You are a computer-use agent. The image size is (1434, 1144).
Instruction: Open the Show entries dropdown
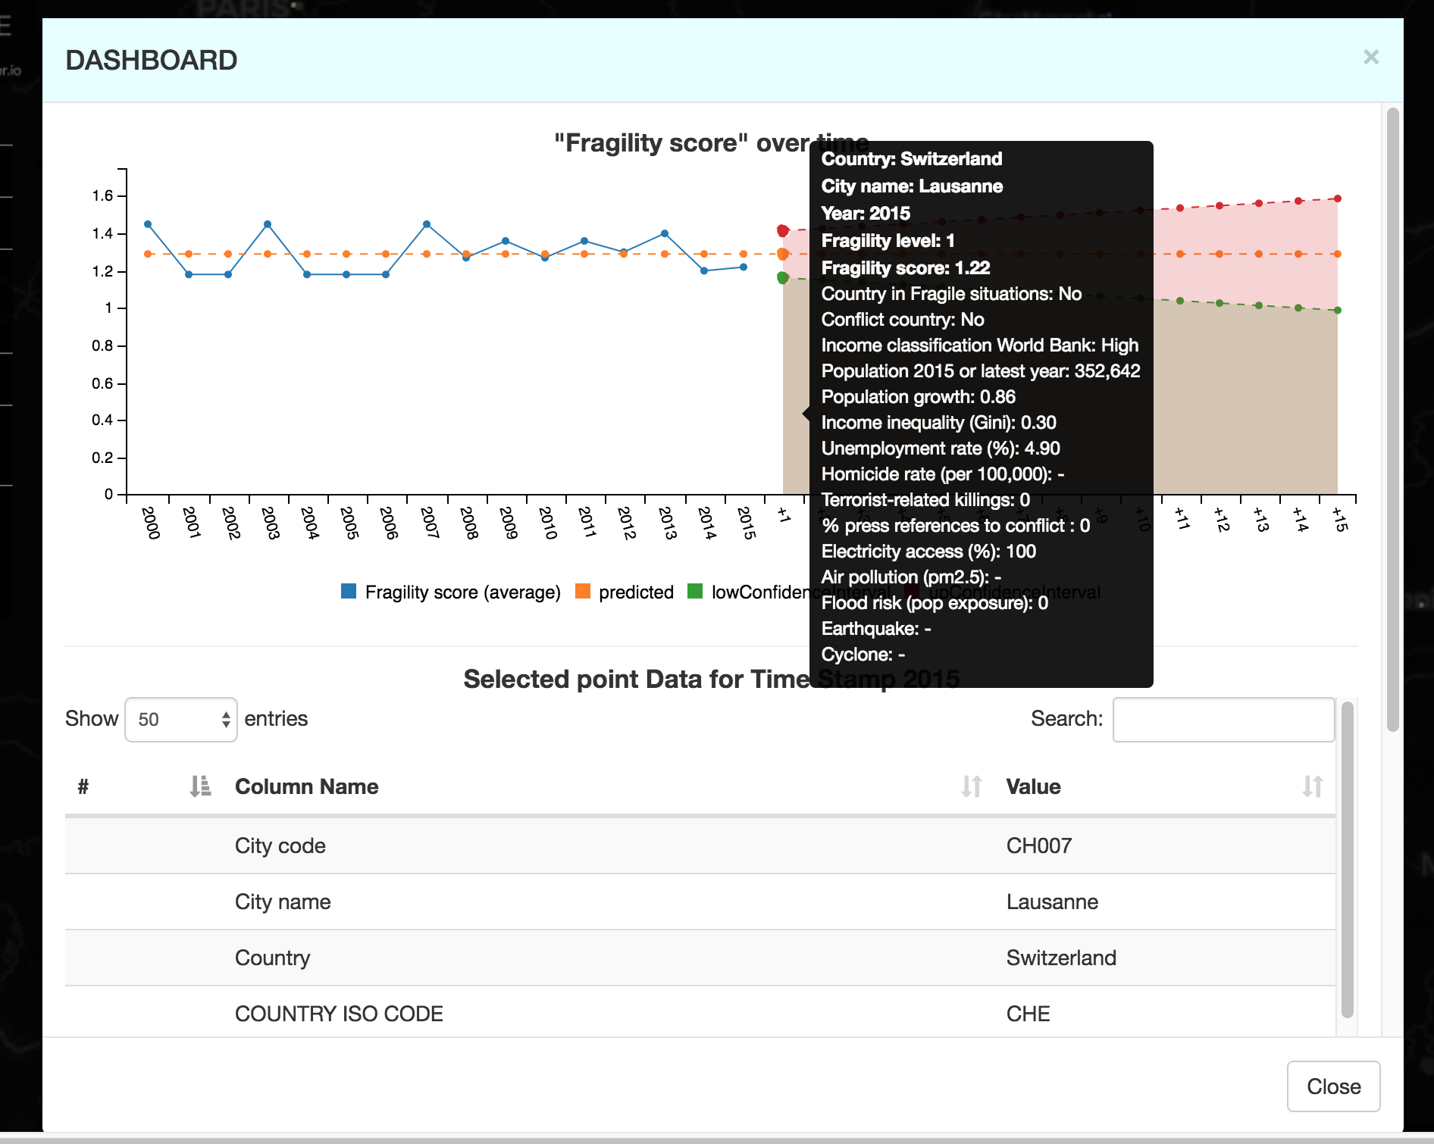[x=181, y=719]
